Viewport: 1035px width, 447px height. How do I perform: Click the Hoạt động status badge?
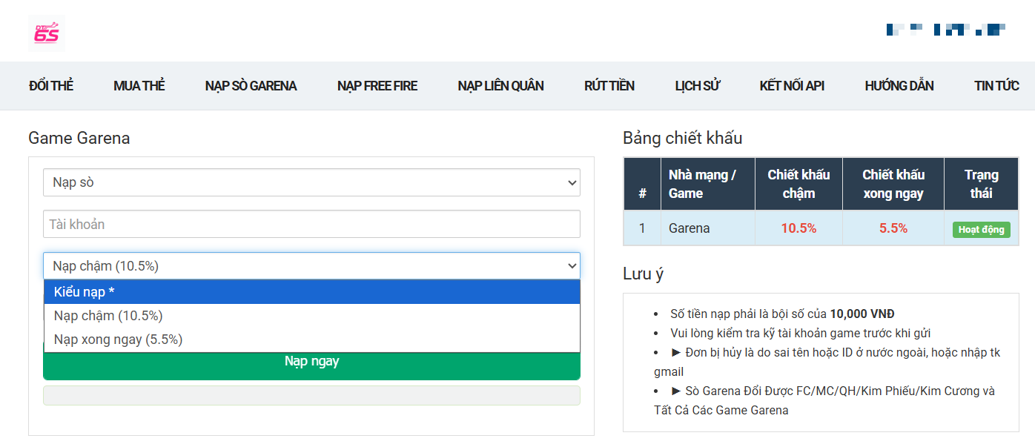(x=981, y=230)
